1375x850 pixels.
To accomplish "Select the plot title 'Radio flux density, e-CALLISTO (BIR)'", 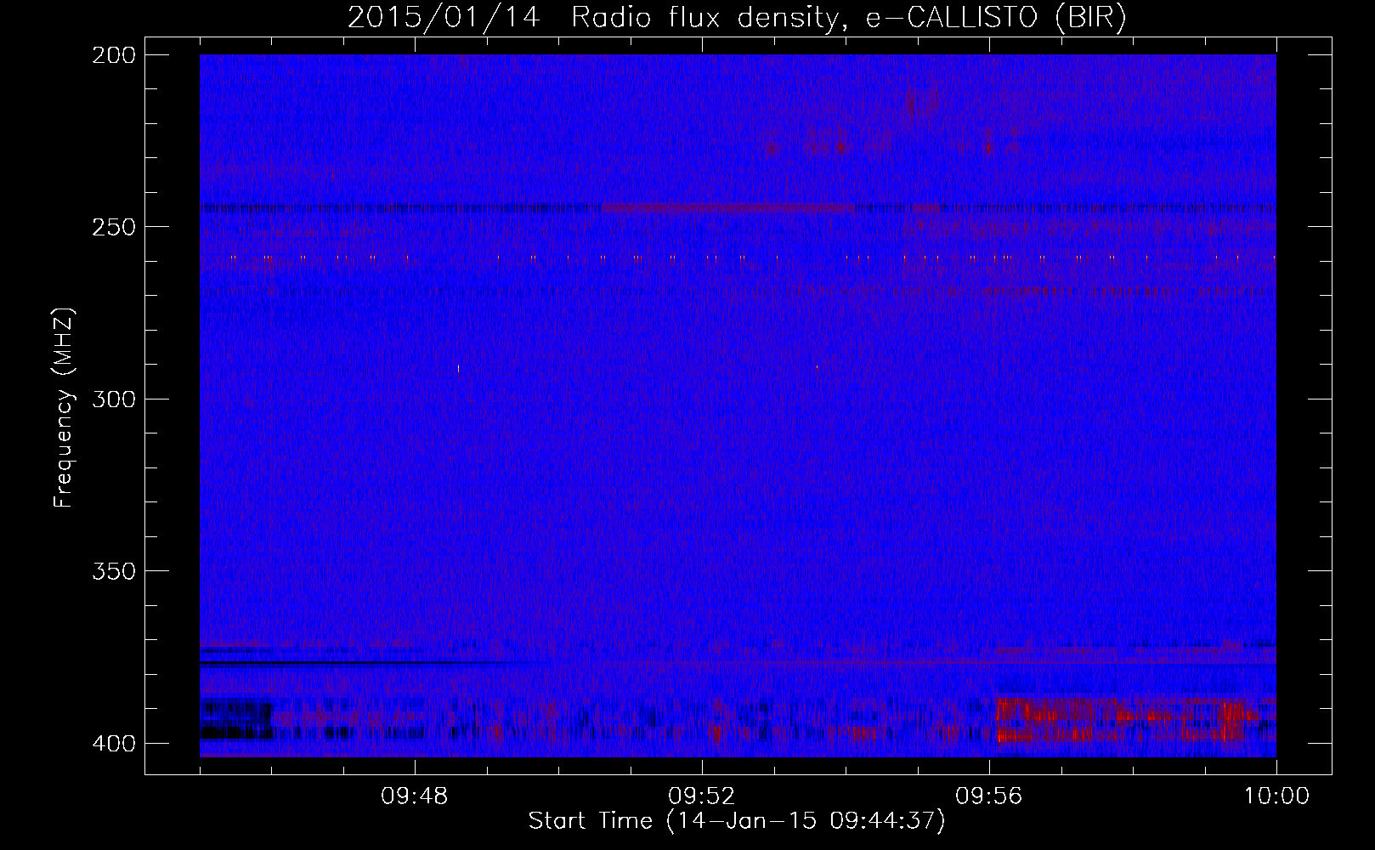I will (x=848, y=18).
